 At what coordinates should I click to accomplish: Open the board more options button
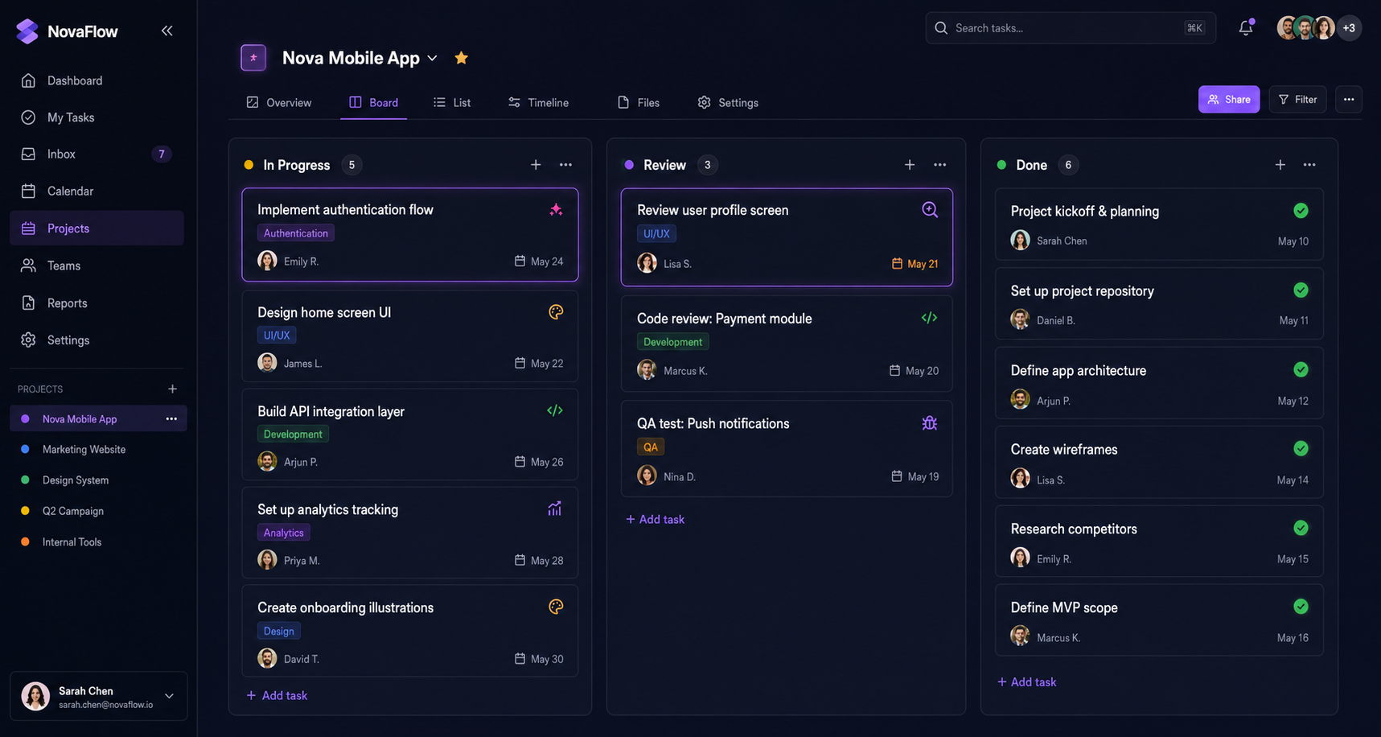[x=1349, y=100]
